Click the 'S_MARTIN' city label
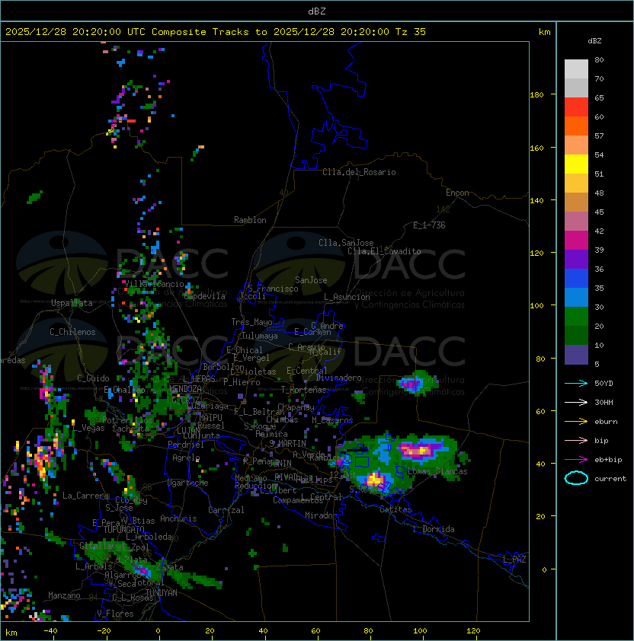The height and width of the screenshot is (641, 634). (288, 443)
